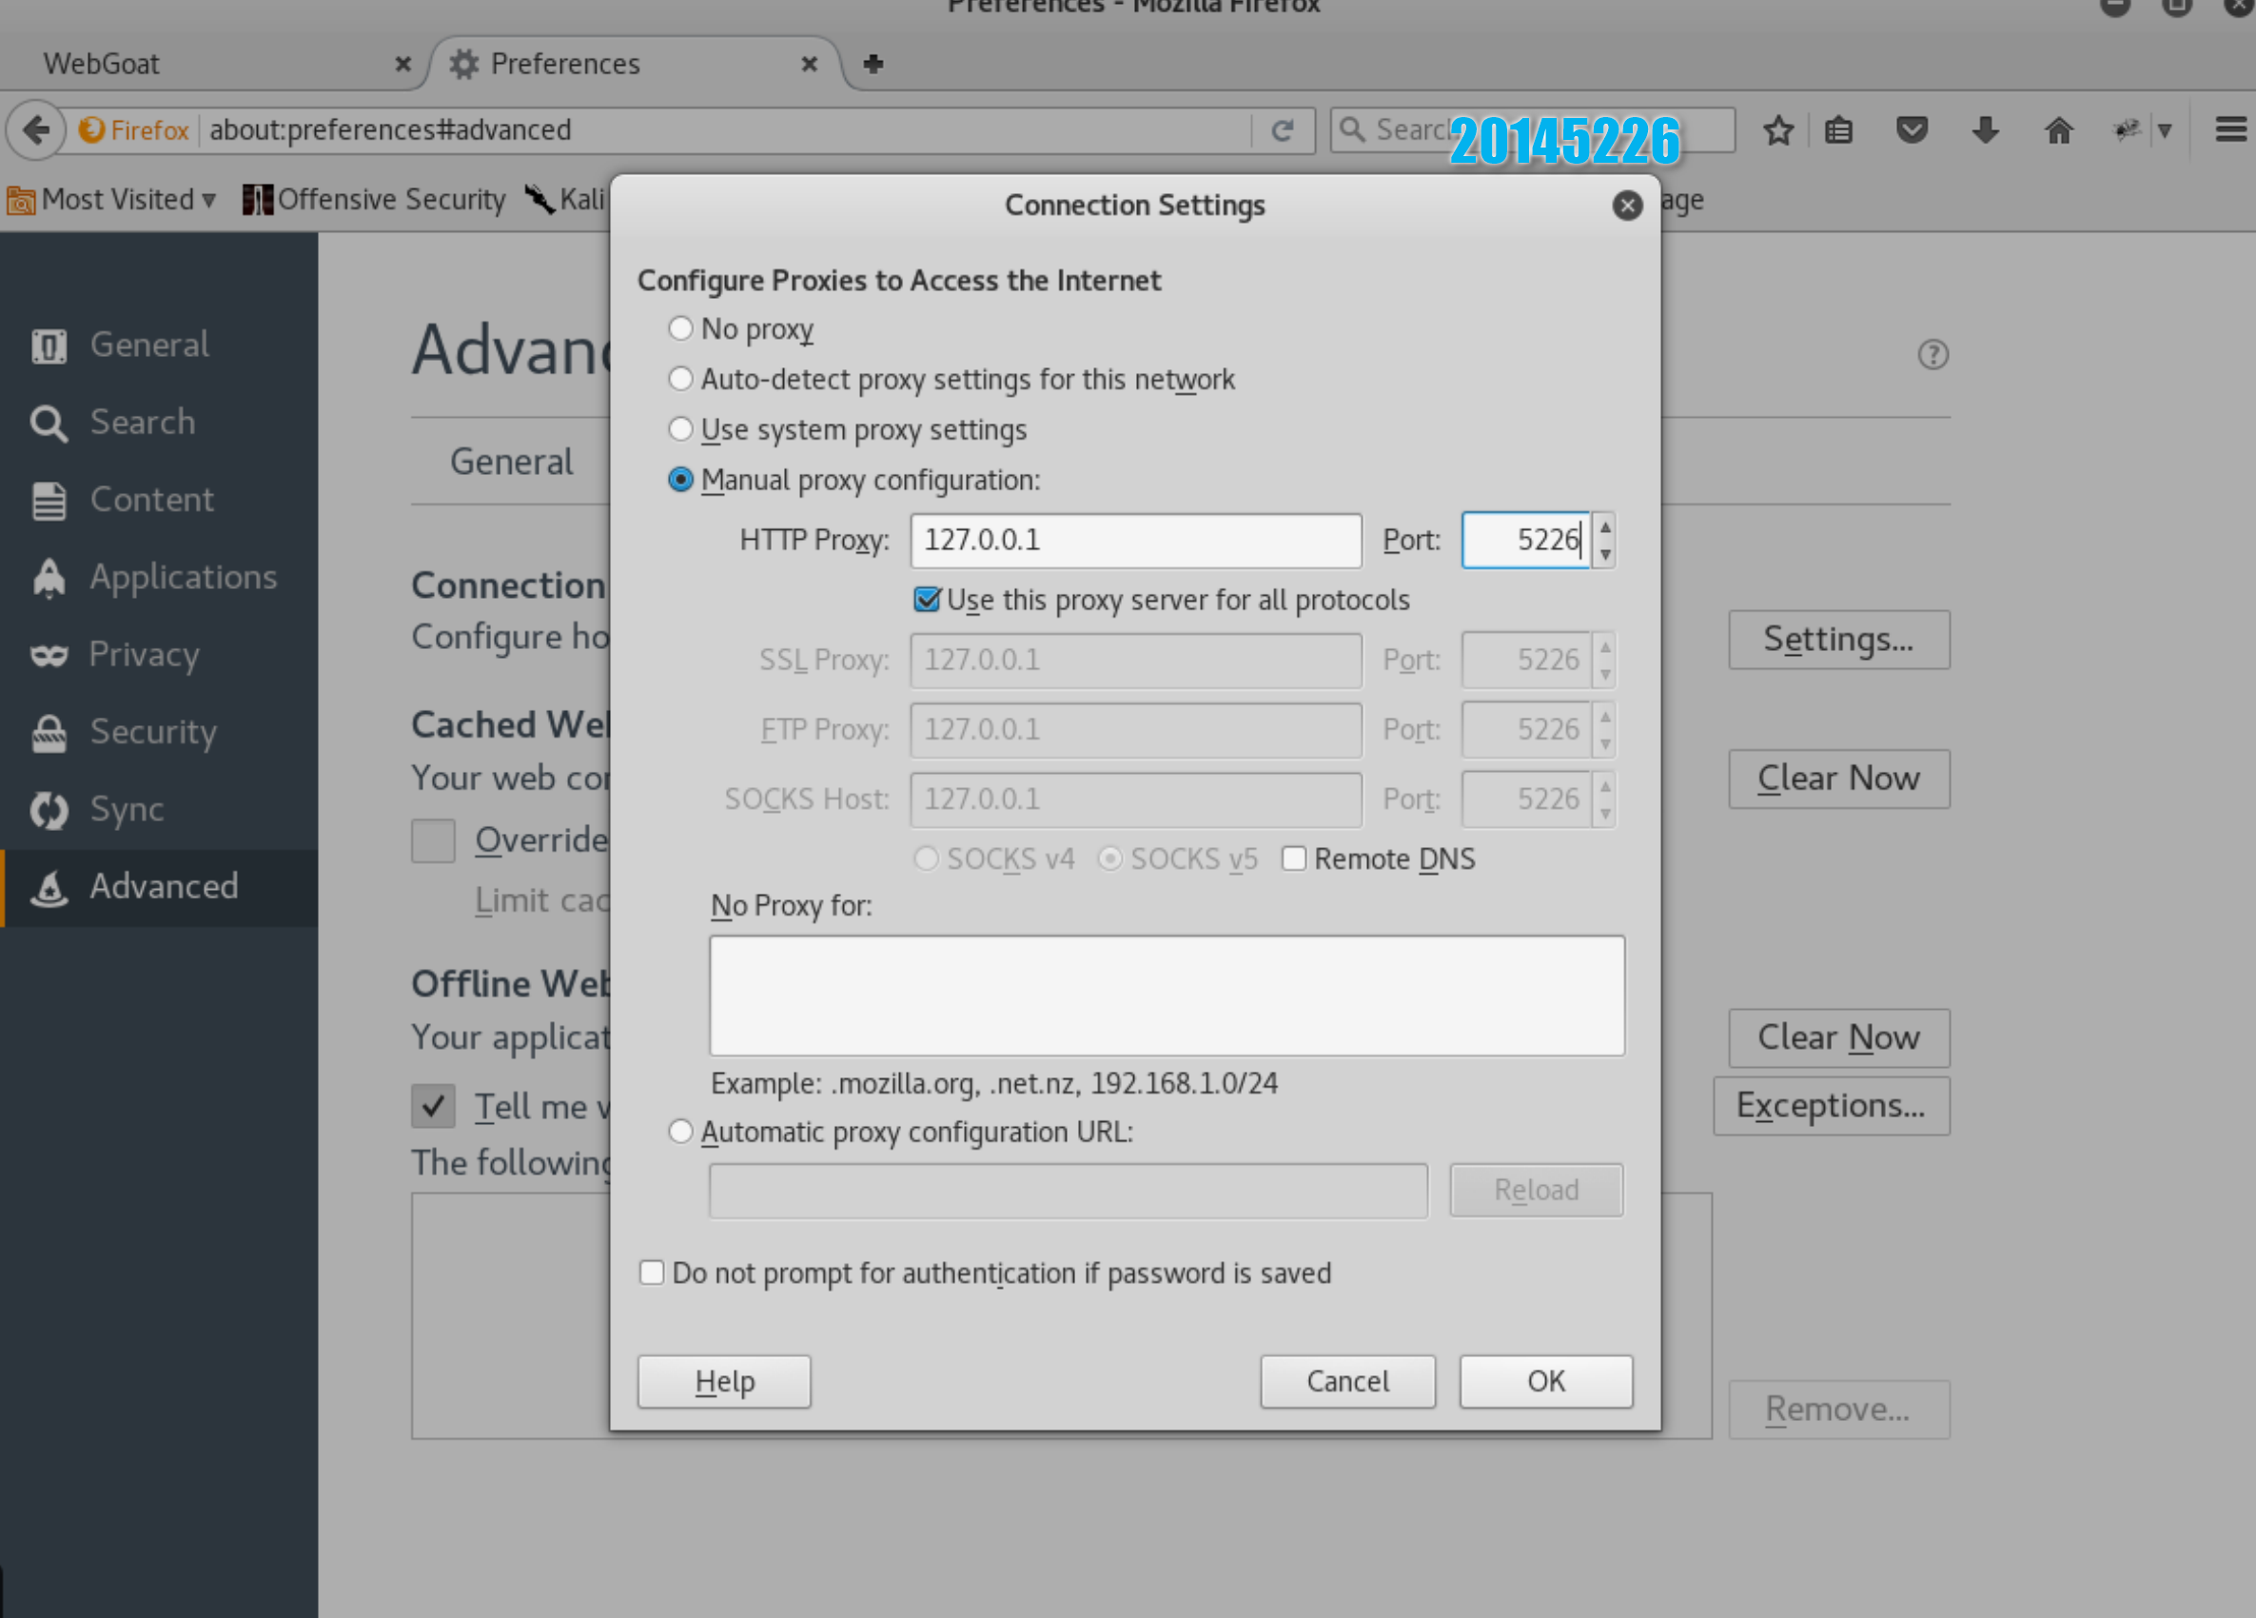2256x1618 pixels.
Task: Open the Downloads arrow icon
Action: [1986, 130]
